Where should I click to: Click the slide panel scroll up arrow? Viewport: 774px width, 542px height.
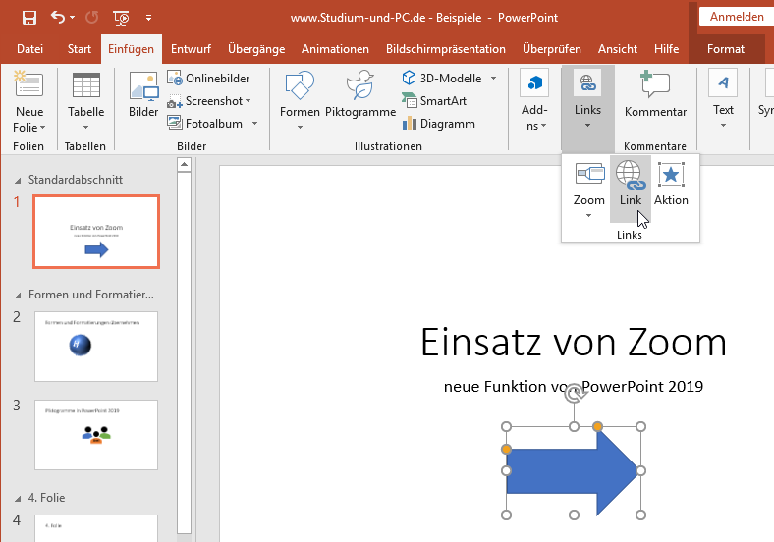184,164
